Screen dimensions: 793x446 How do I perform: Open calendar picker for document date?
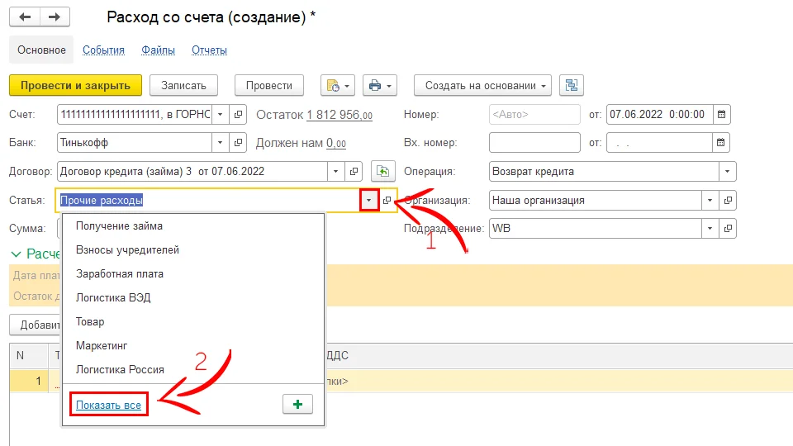720,114
